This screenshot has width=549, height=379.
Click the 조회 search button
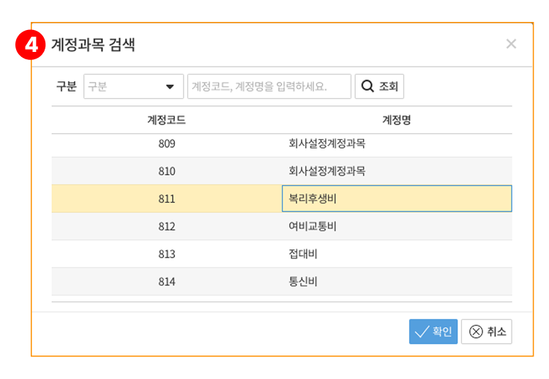point(379,86)
